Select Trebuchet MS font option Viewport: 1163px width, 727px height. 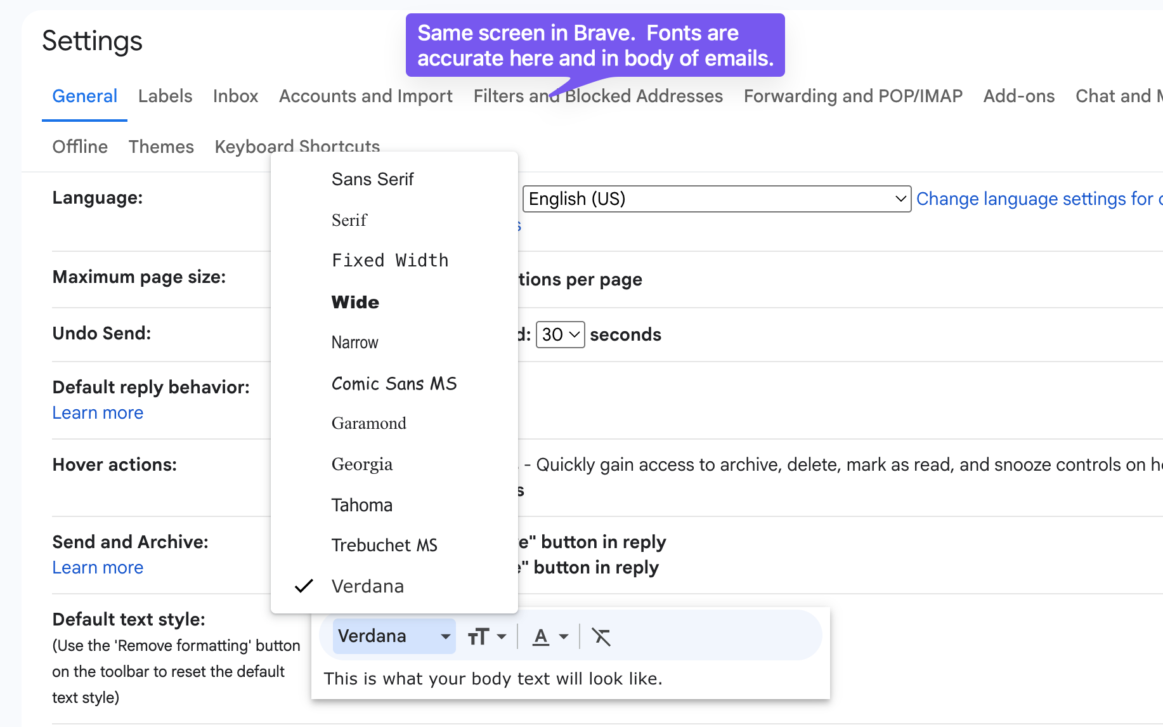pos(384,546)
